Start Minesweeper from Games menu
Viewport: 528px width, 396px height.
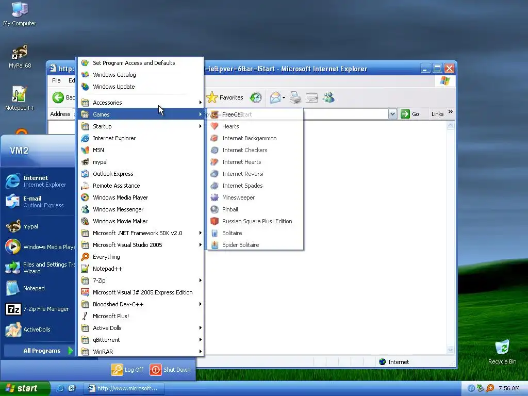[255, 197]
